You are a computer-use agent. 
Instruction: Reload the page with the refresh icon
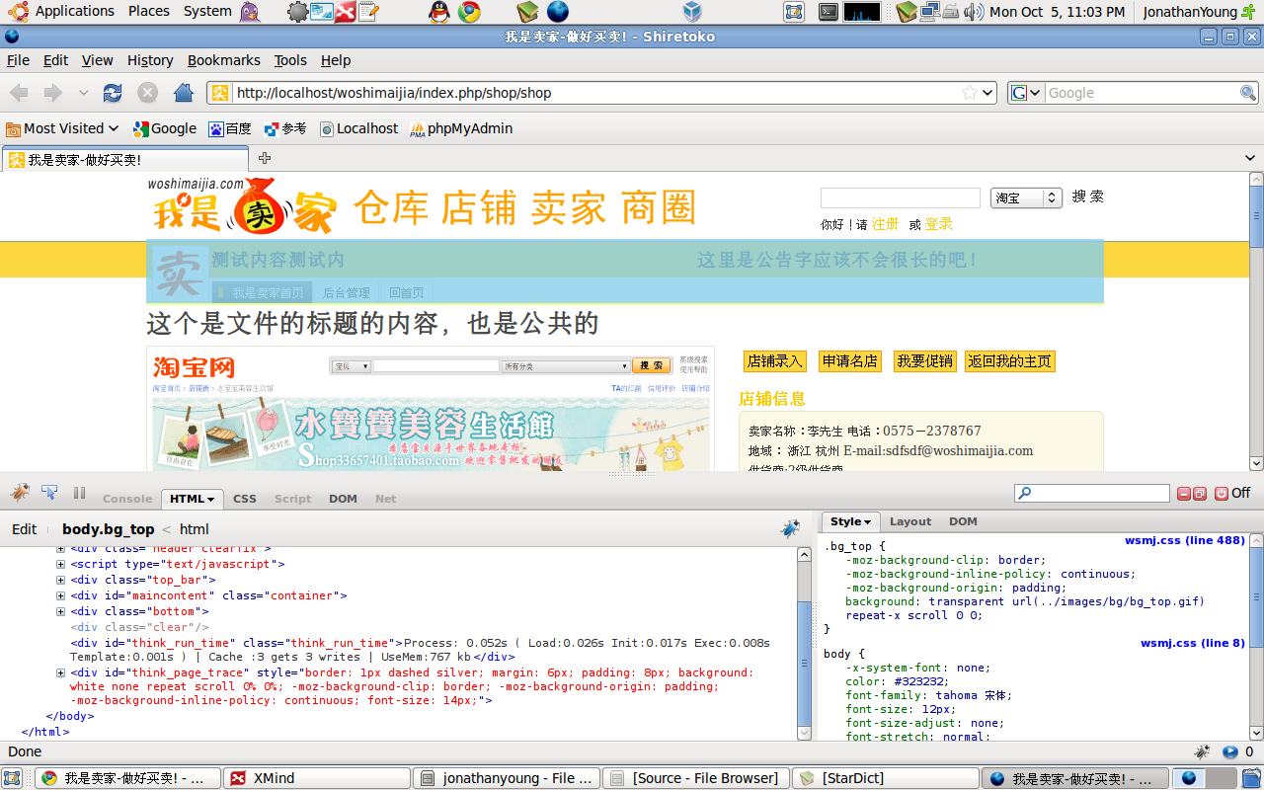point(113,93)
